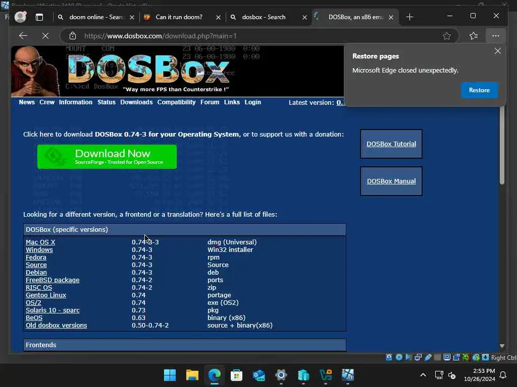The height and width of the screenshot is (387, 517).
Task: Stop page loading with the X icon
Action: point(45,36)
